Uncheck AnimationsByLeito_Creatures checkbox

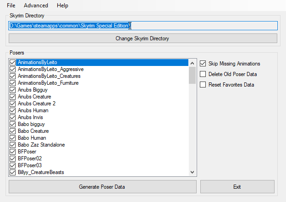point(12,76)
